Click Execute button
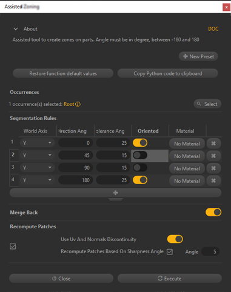 (170, 279)
